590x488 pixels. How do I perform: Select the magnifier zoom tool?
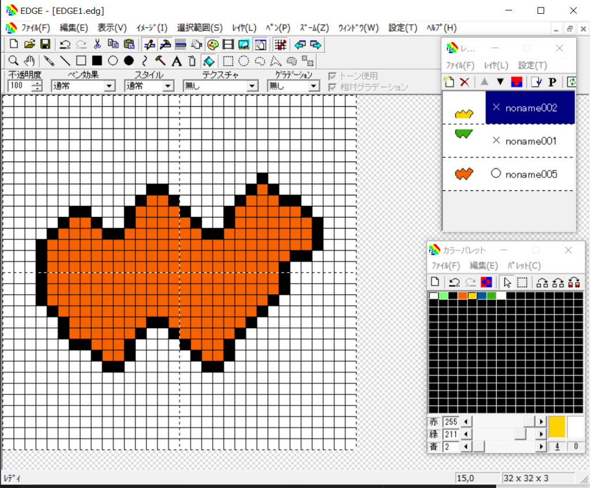(x=13, y=61)
